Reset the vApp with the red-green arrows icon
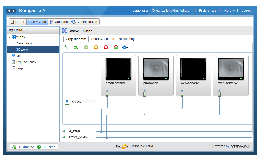This screenshot has width=260, height=161. 116,47
